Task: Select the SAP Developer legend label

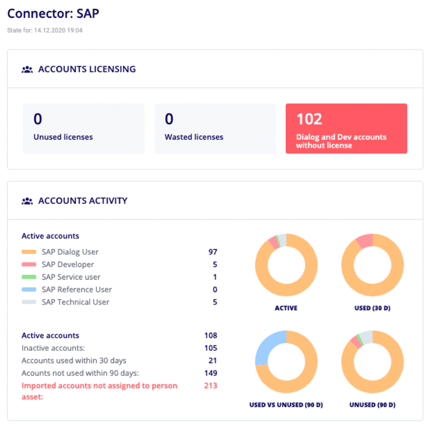Action: (68, 264)
